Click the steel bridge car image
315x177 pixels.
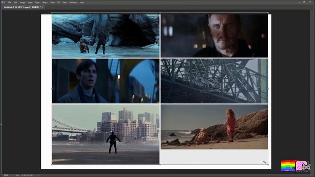coord(214,81)
